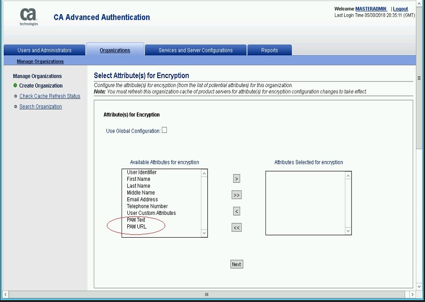The height and width of the screenshot is (302, 425).
Task: Remove all attributes with << button
Action: tap(237, 228)
